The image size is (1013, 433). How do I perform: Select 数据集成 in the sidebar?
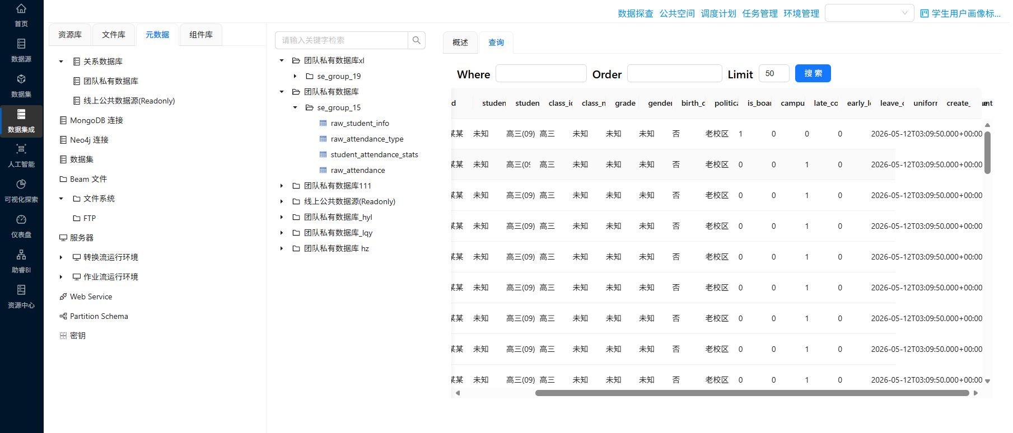(21, 121)
